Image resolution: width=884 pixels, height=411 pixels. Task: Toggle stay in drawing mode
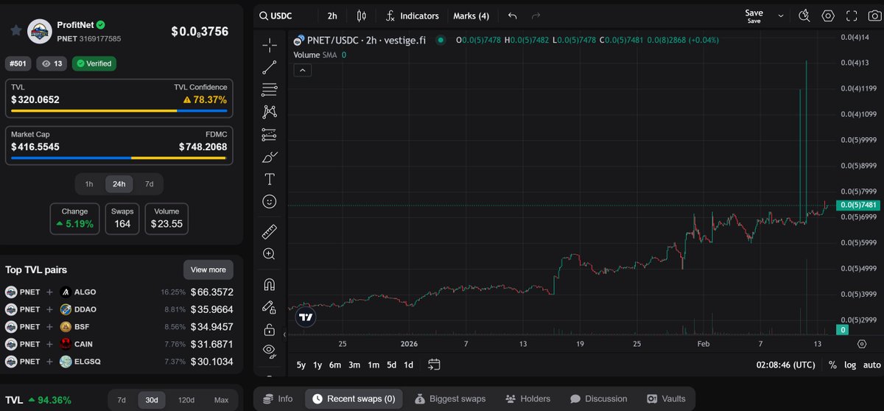tap(270, 307)
